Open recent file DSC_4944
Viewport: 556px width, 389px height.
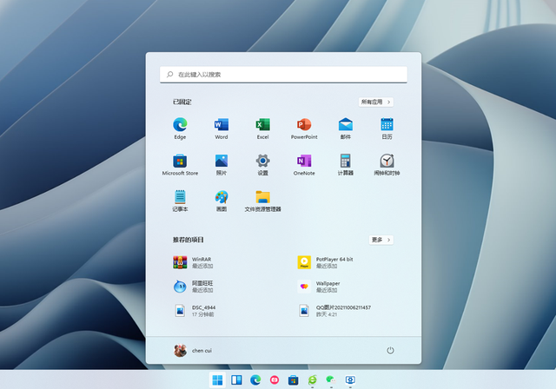[195, 311]
